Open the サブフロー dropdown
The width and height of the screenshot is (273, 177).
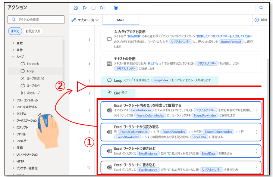coord(85,20)
